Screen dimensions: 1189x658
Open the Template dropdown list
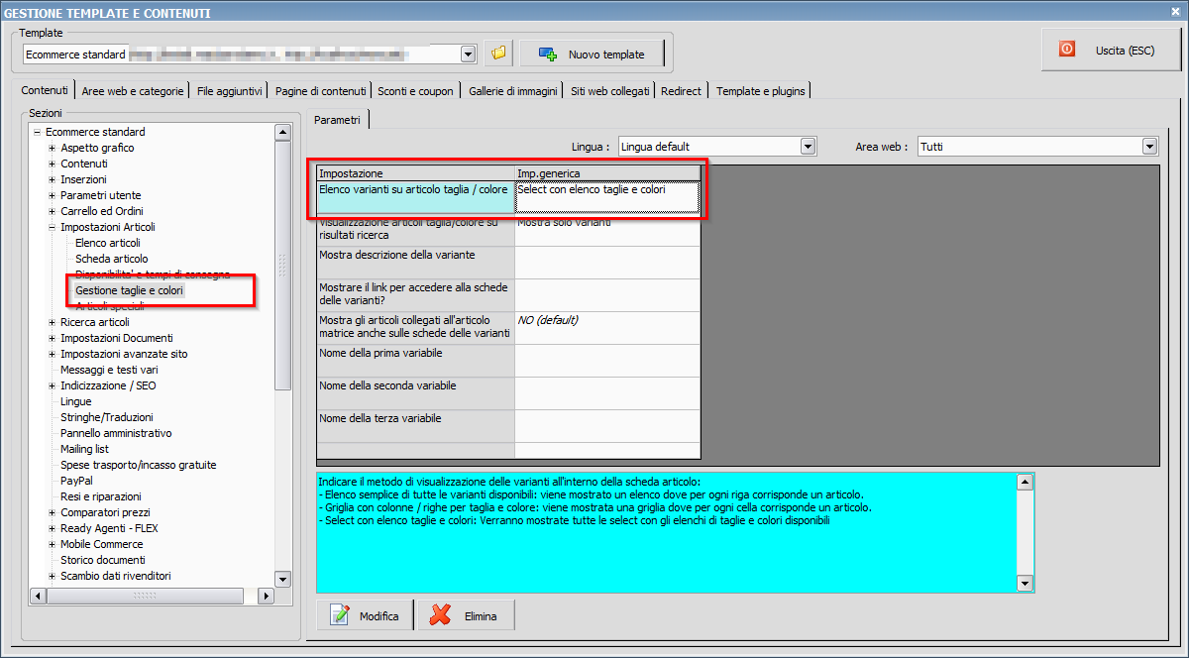coord(469,55)
